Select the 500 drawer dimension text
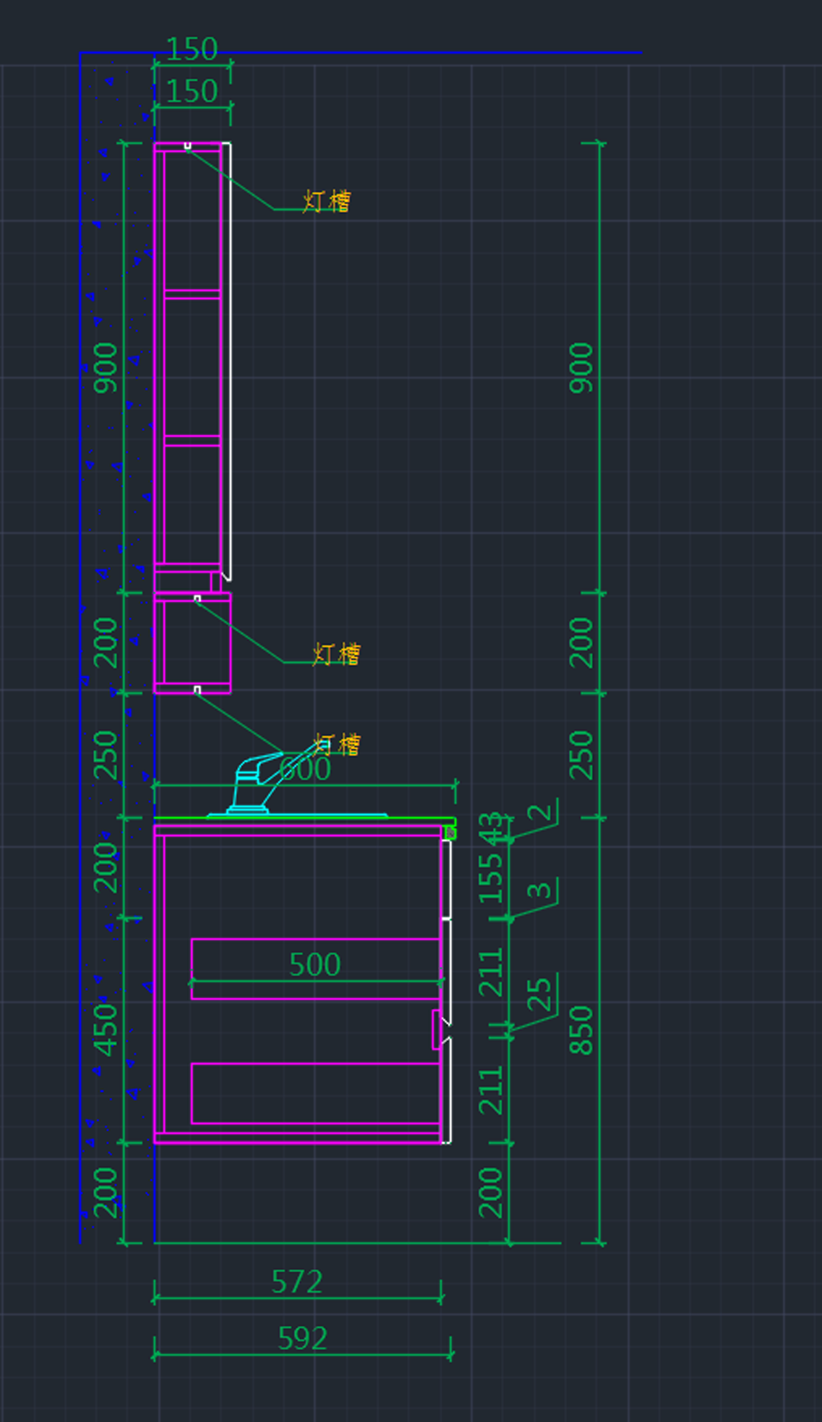 pos(314,964)
